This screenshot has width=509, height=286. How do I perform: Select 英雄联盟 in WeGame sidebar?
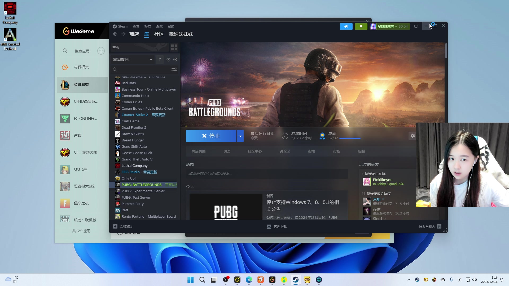click(x=82, y=85)
